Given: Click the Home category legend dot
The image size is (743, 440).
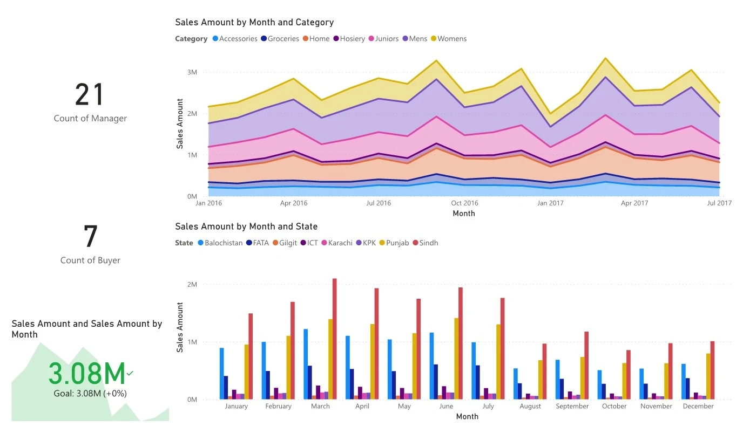Looking at the screenshot, I should click(306, 39).
